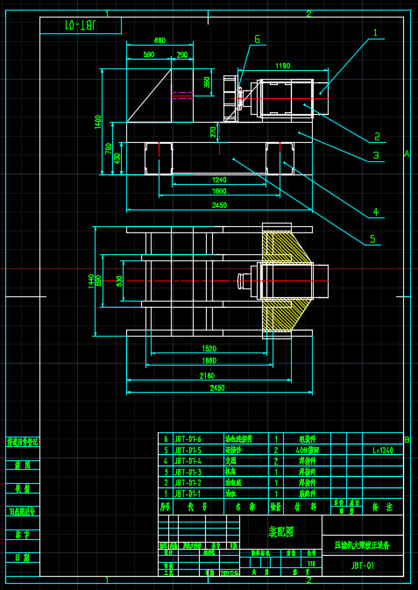Select the 装配图 title text
Image resolution: width=418 pixels, height=590 pixels.
tap(280, 531)
